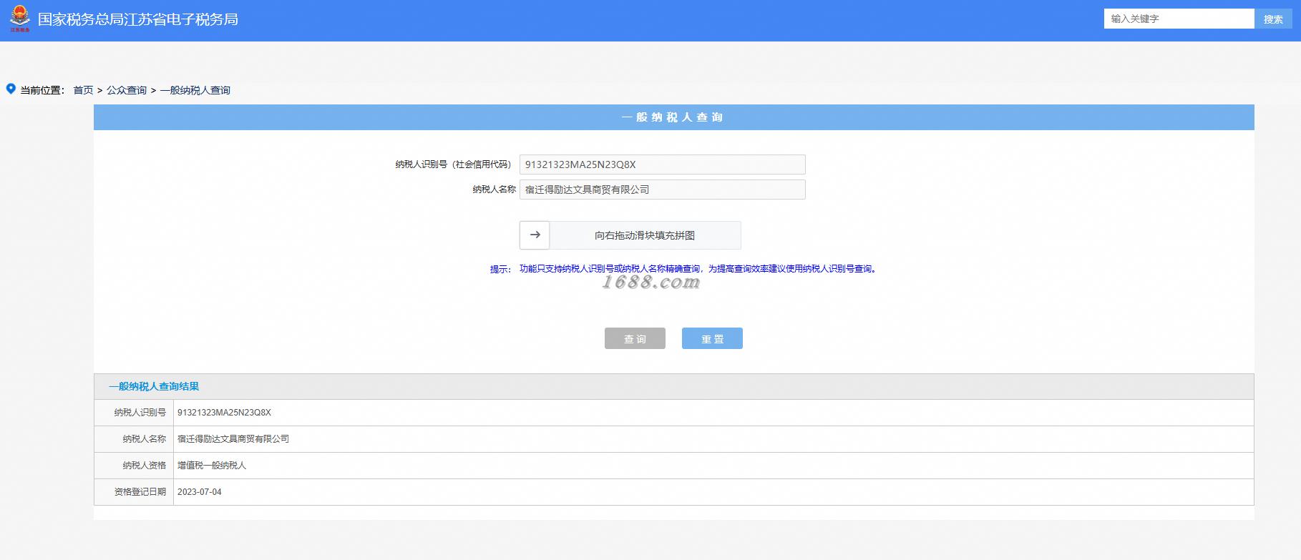Click the 纳税人名称 result row label

point(144,439)
